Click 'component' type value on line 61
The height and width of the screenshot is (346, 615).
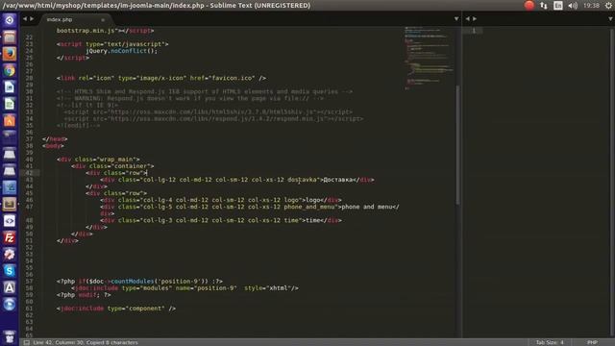tap(145, 309)
